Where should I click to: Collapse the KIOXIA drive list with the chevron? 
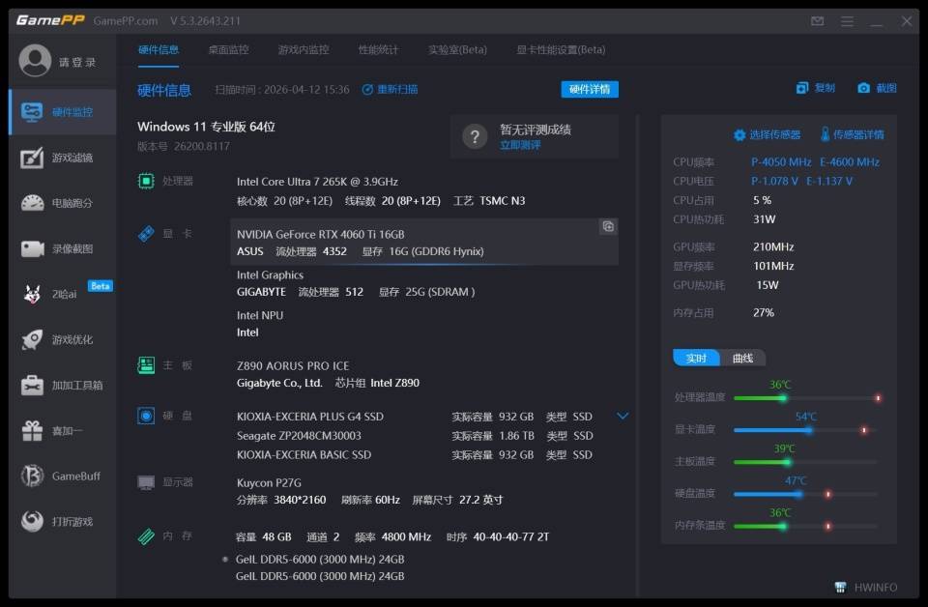[x=623, y=416]
